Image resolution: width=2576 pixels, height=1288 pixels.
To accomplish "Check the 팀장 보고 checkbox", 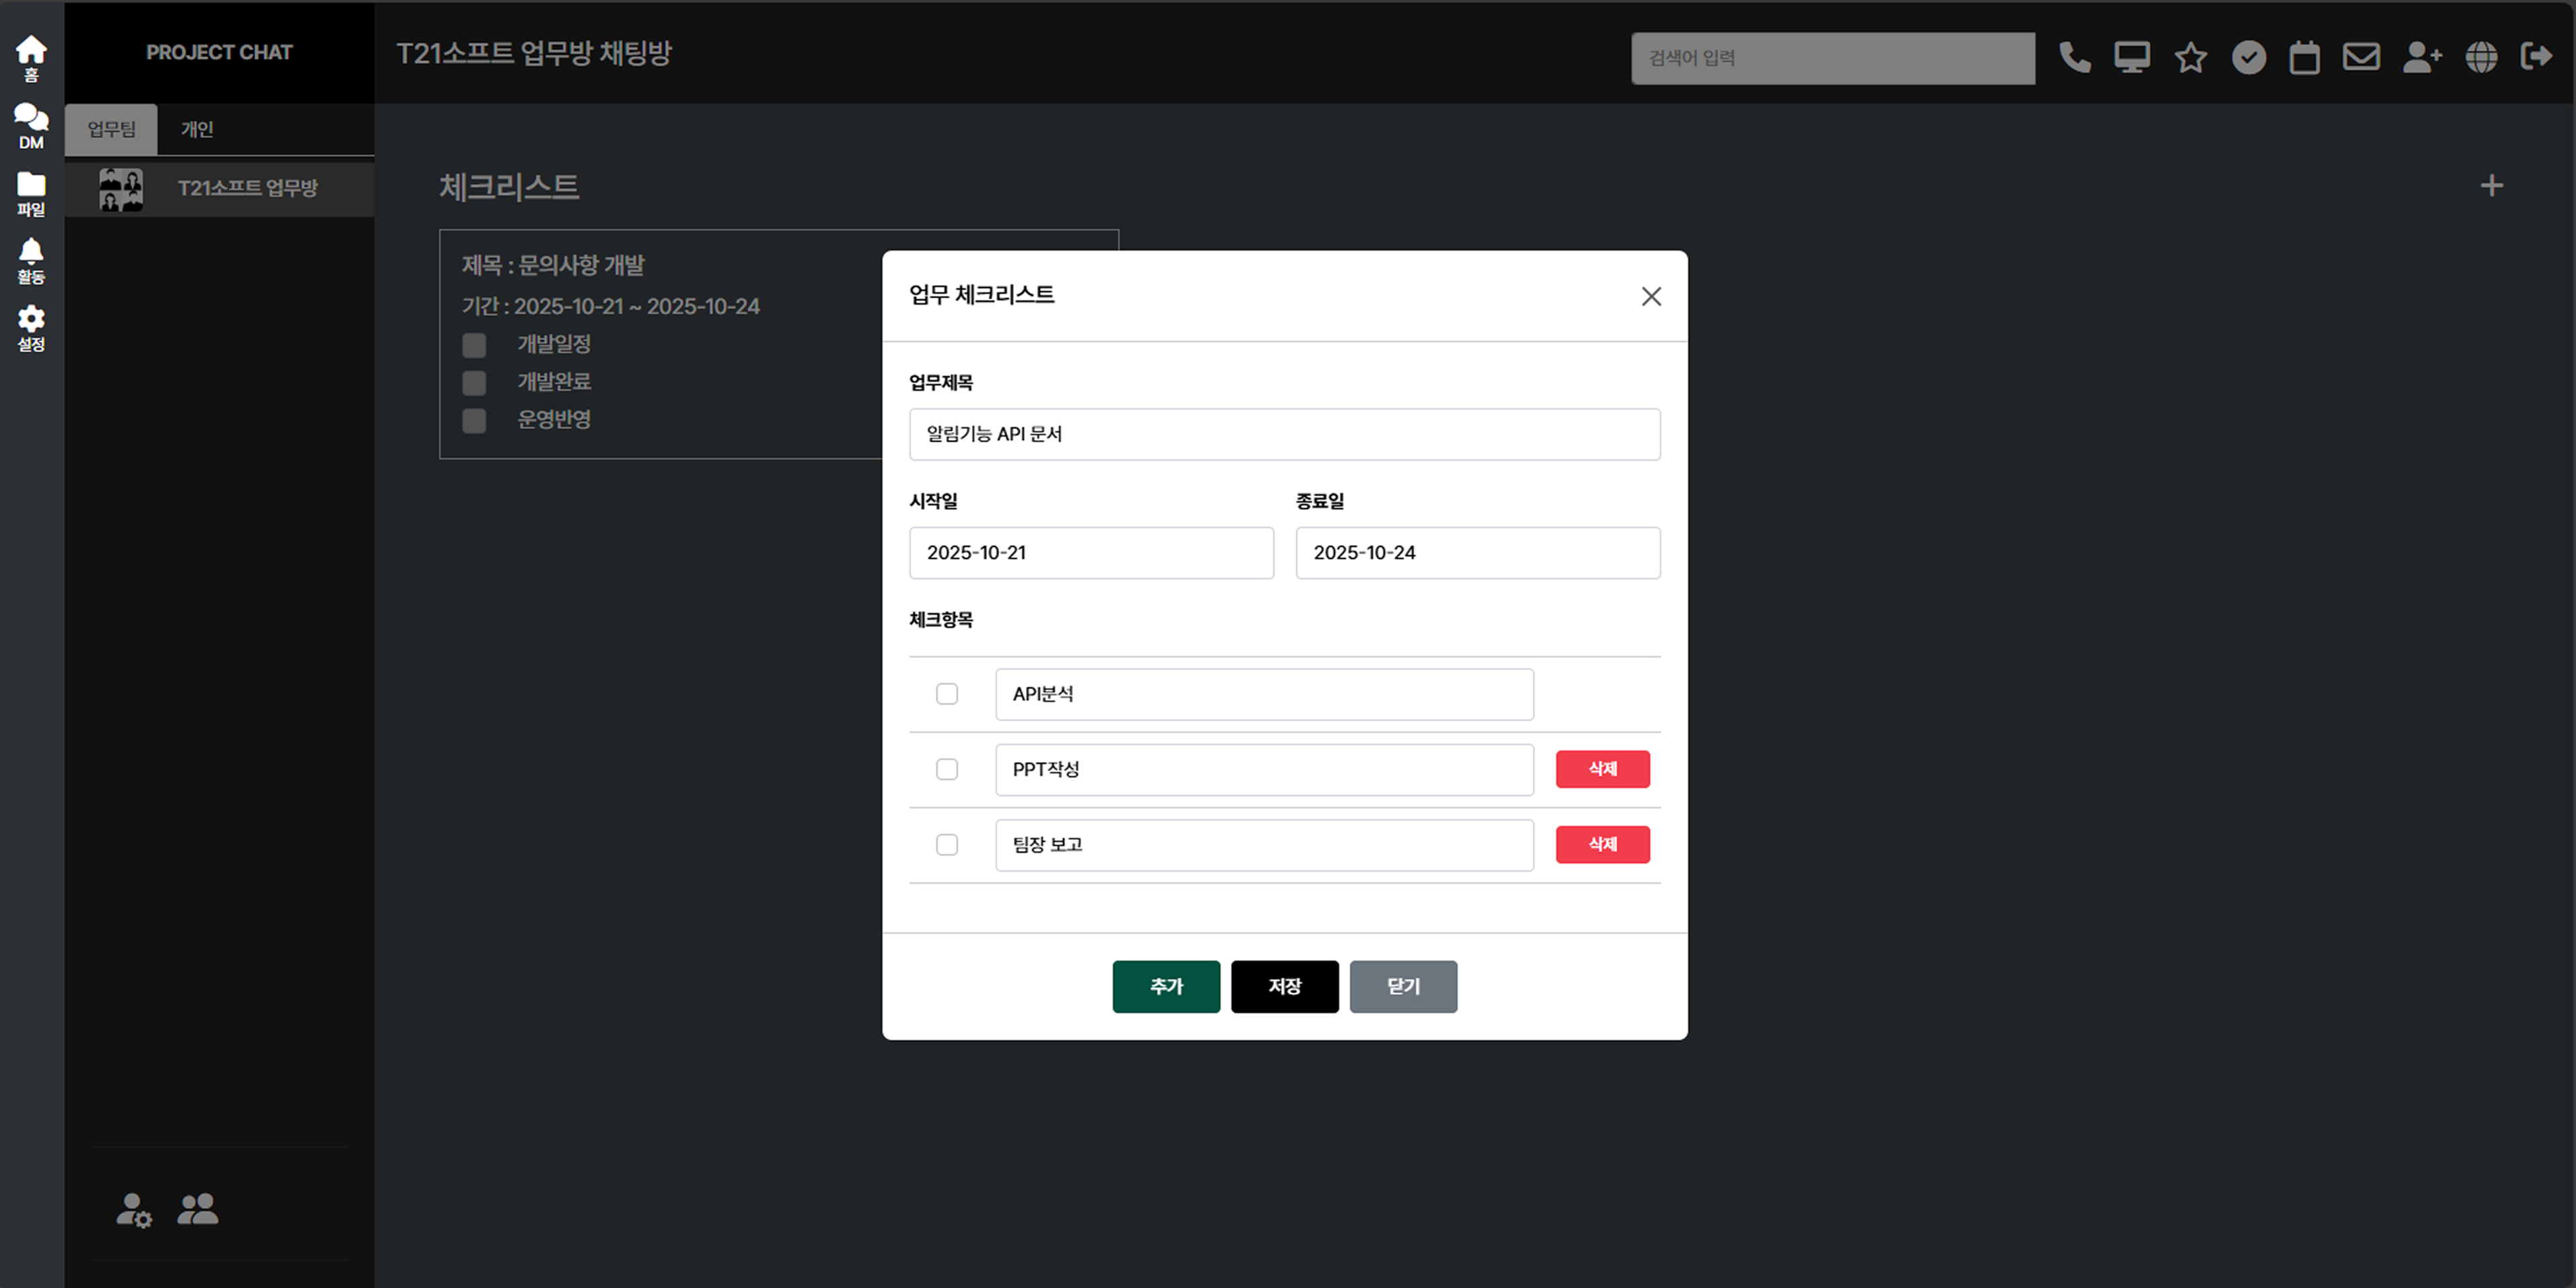I will click(x=946, y=845).
